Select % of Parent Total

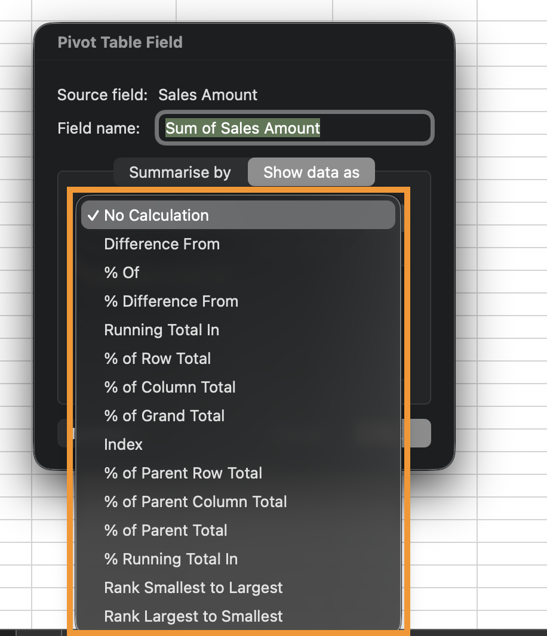[x=166, y=530]
